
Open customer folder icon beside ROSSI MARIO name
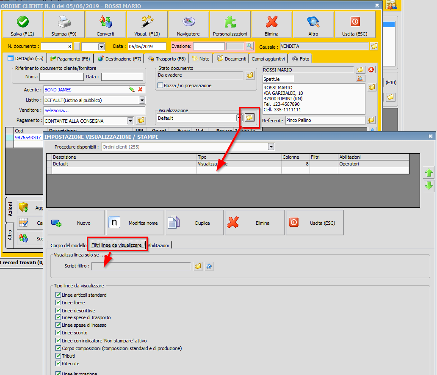coord(360,70)
